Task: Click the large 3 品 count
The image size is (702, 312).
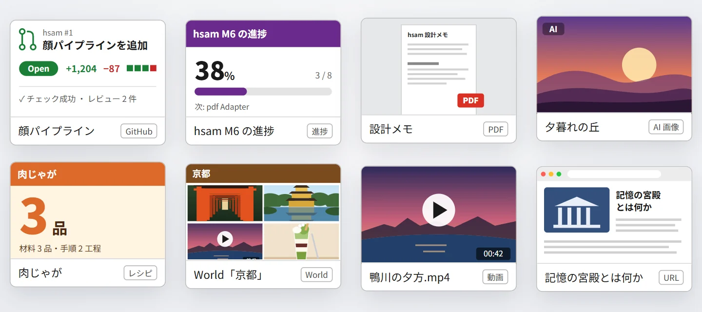Action: point(43,217)
